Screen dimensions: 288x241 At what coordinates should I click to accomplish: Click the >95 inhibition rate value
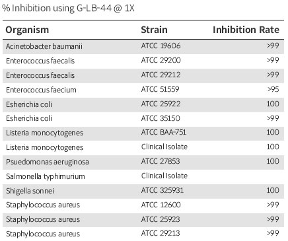pyautogui.click(x=273, y=89)
